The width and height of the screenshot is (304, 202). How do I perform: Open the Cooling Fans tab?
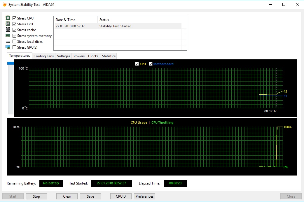44,56
